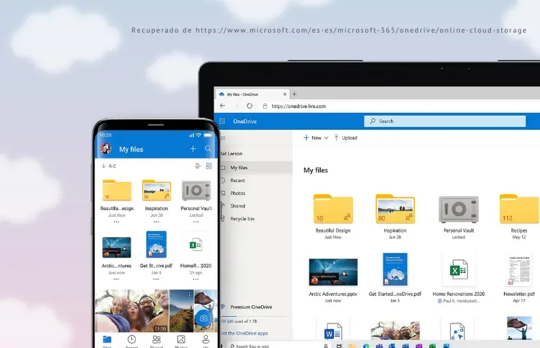This screenshot has width=540, height=348.
Task: Click the OneDrive Search box in browser
Action: point(445,121)
